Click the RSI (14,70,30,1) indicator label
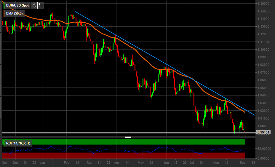 [x=18, y=143]
